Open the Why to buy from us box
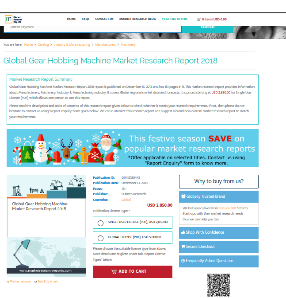The image size is (286, 298). coord(218,181)
